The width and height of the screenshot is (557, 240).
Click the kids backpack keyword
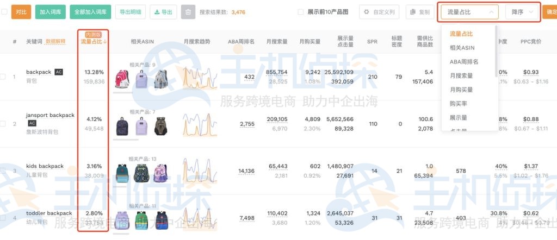tap(45, 166)
